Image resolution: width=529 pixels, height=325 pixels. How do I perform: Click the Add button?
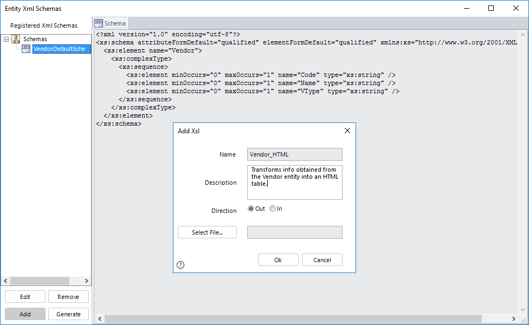[x=25, y=314]
